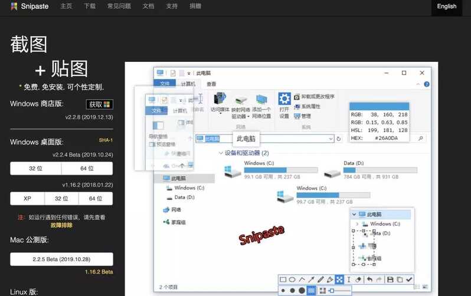This screenshot has height=296, width=471.
Task: Choose the smallest brush size dot
Action: click(283, 291)
